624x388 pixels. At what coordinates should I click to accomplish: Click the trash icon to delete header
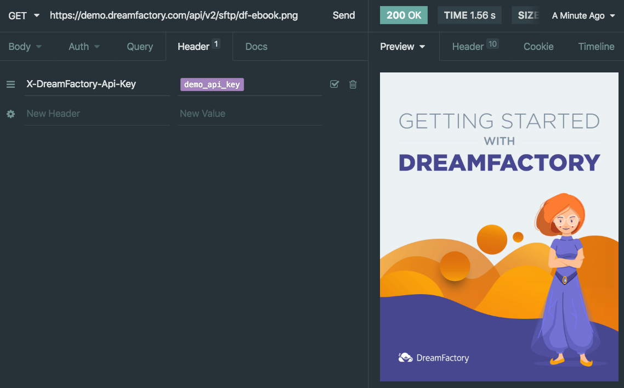[x=353, y=84]
